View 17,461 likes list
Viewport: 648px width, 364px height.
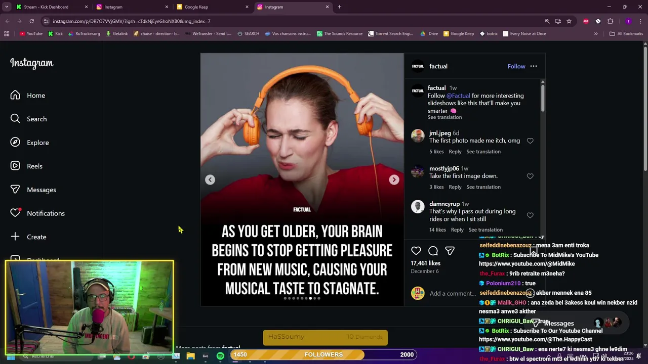coord(425,263)
